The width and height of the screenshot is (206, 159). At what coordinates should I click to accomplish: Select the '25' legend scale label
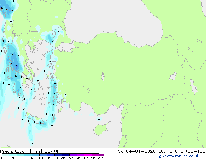point(63,158)
